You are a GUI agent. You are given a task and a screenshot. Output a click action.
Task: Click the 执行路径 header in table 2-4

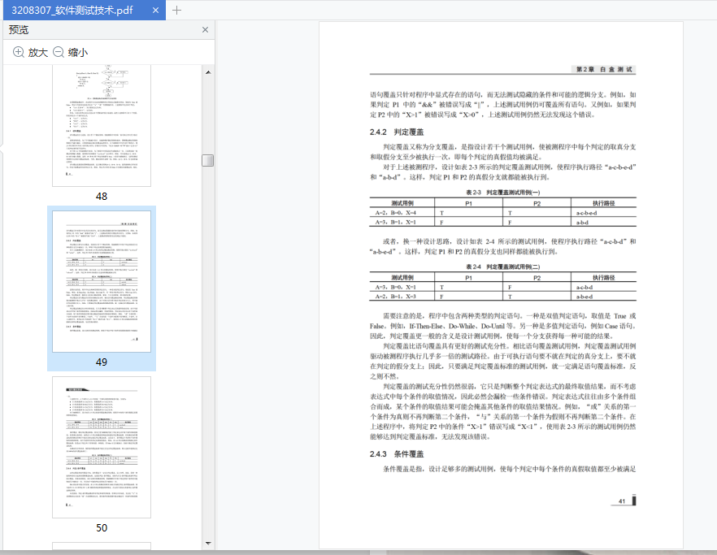[603, 278]
